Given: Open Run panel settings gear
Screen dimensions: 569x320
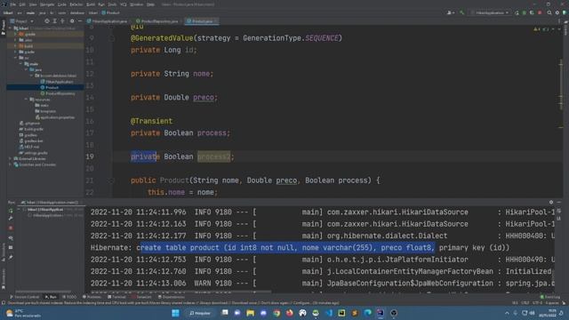Looking at the screenshot, I should (x=551, y=202).
